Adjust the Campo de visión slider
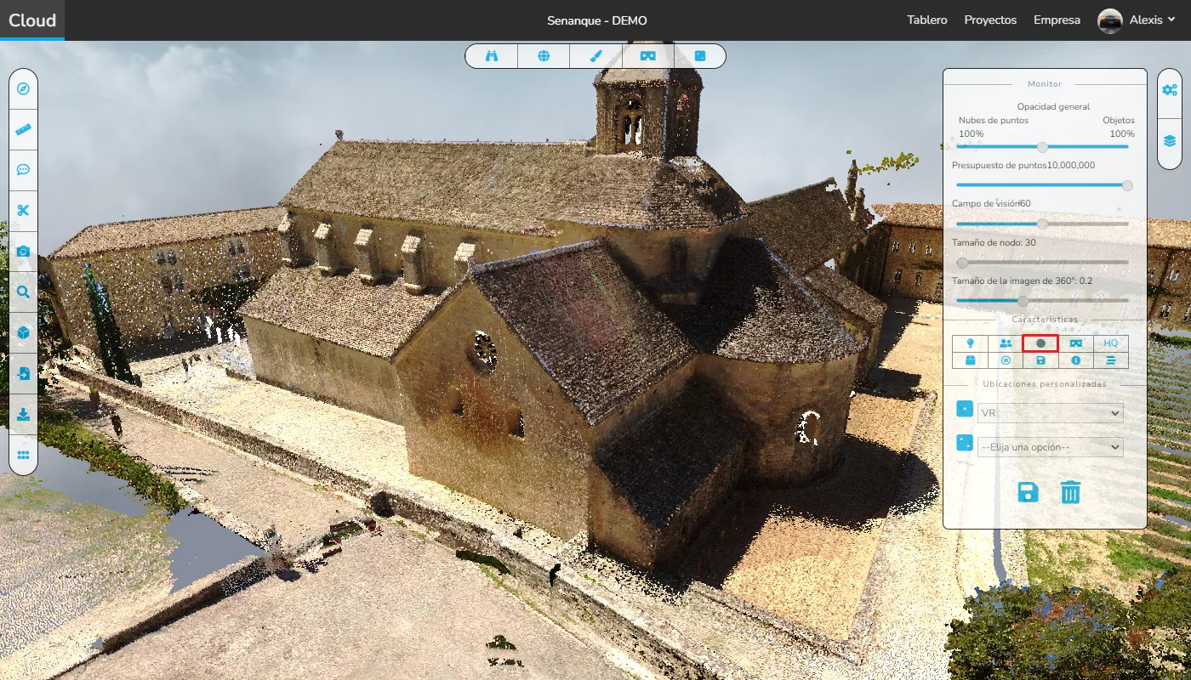The height and width of the screenshot is (680, 1191). click(1043, 224)
